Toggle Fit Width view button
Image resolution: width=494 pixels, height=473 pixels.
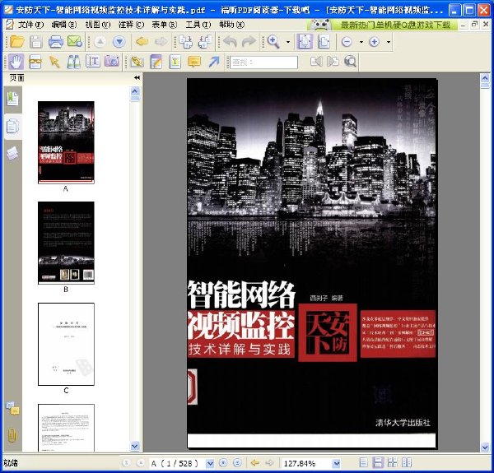[324, 41]
